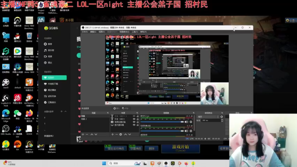297x167 pixels.
Task: Collapse the 创建的歌单 section in QQ音乐
Action: pos(66,111)
